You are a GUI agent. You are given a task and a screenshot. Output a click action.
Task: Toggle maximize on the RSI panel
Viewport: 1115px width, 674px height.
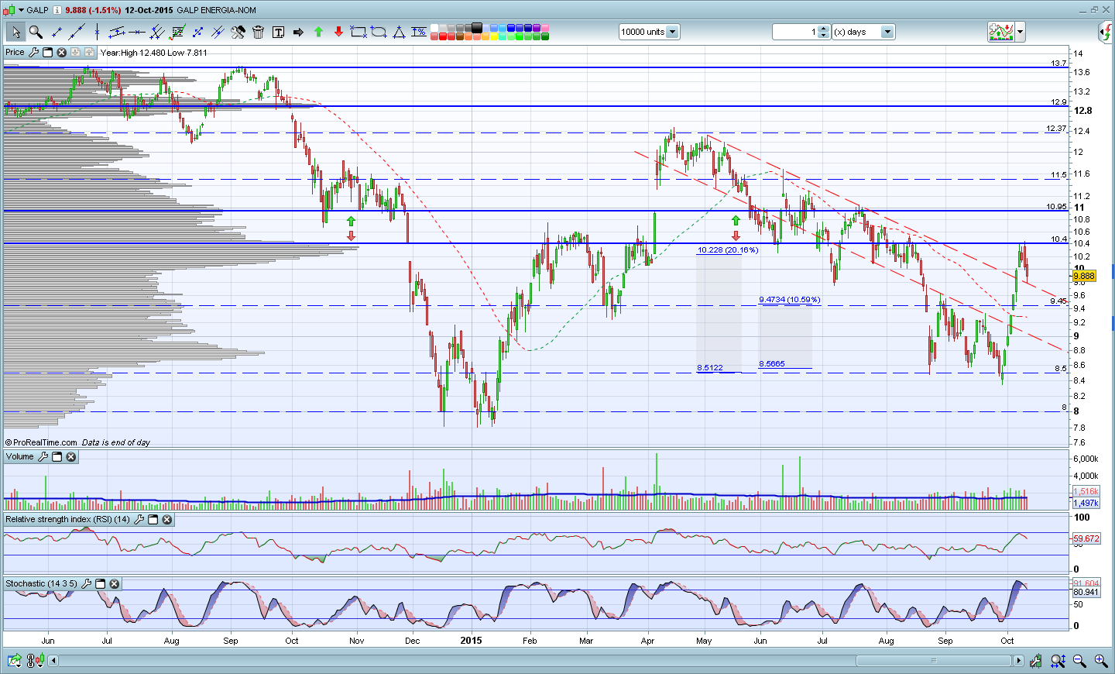153,519
